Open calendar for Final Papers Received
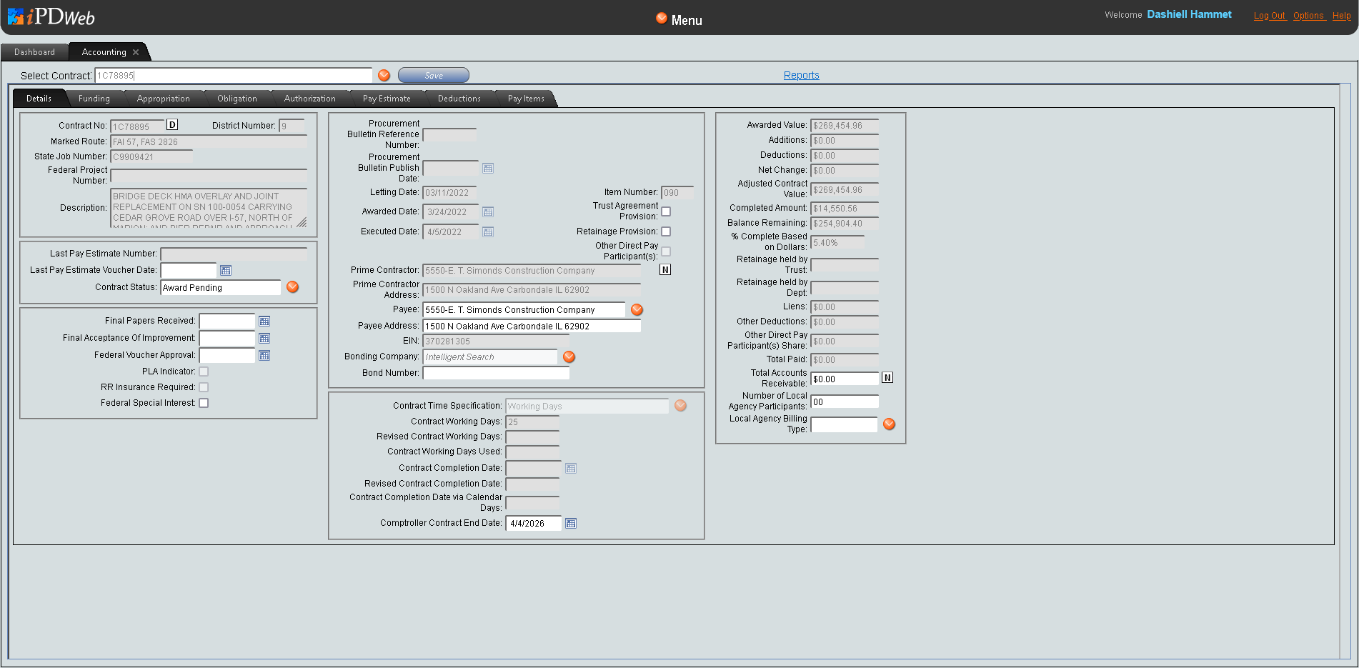 tap(264, 321)
